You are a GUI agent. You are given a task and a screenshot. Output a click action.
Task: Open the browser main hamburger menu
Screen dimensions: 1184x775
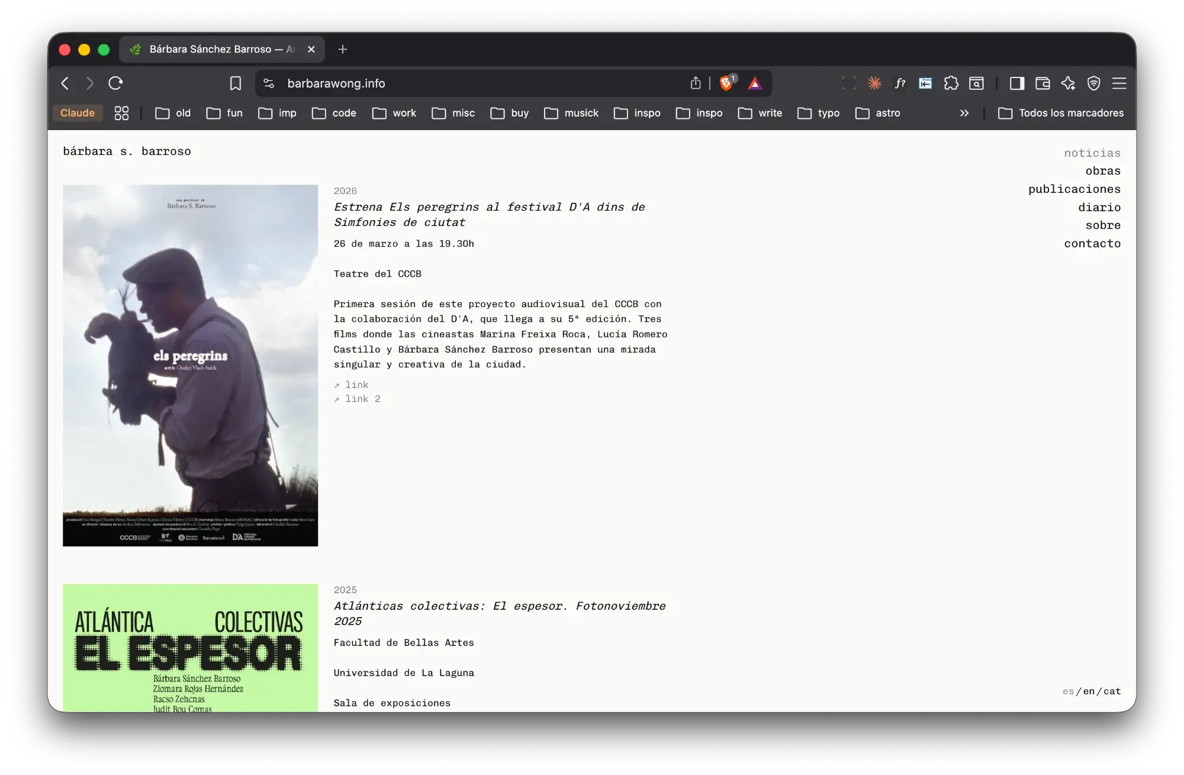(x=1119, y=83)
